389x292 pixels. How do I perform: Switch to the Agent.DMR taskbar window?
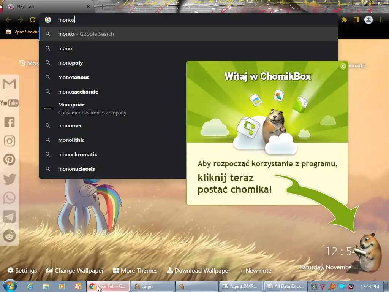pyautogui.click(x=241, y=286)
